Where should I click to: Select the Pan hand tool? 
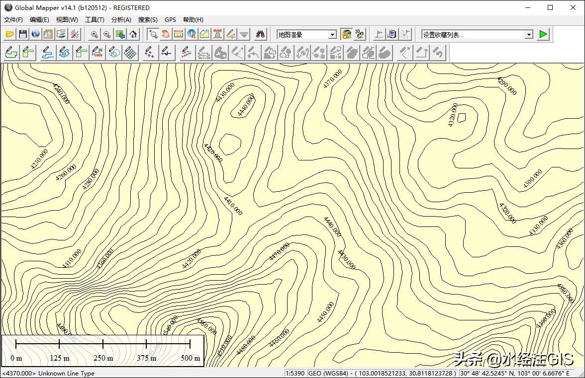pyautogui.click(x=166, y=34)
